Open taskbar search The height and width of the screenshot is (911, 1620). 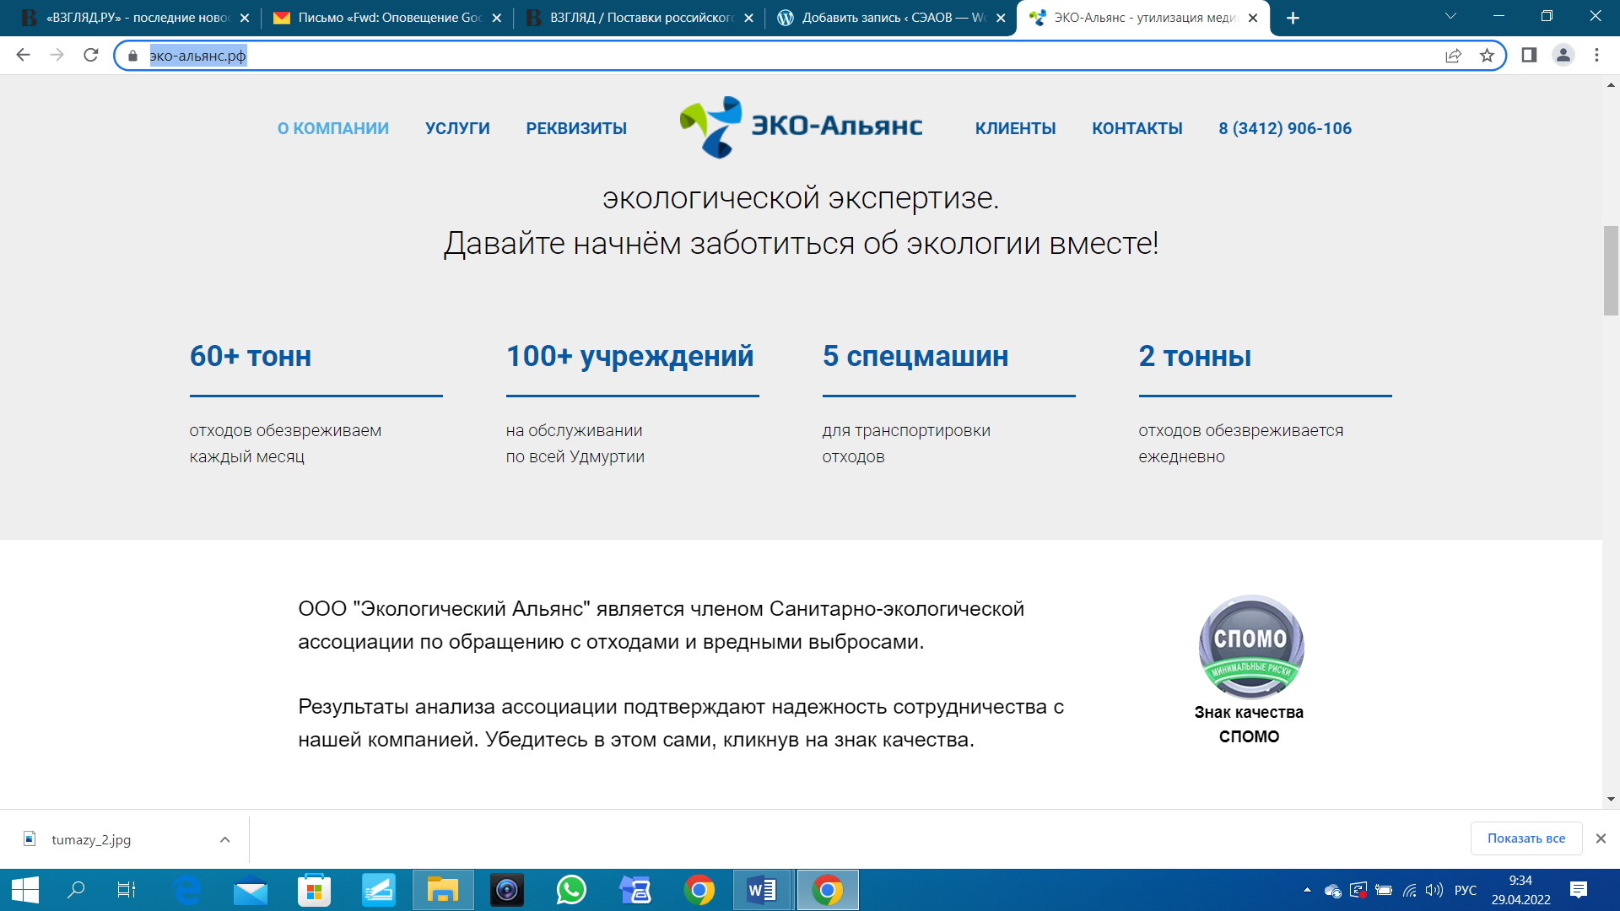click(x=76, y=890)
